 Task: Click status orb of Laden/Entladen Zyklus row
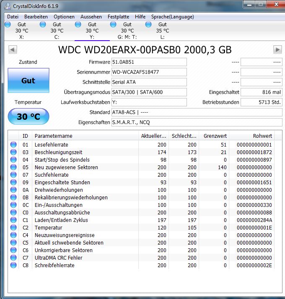click(x=13, y=220)
